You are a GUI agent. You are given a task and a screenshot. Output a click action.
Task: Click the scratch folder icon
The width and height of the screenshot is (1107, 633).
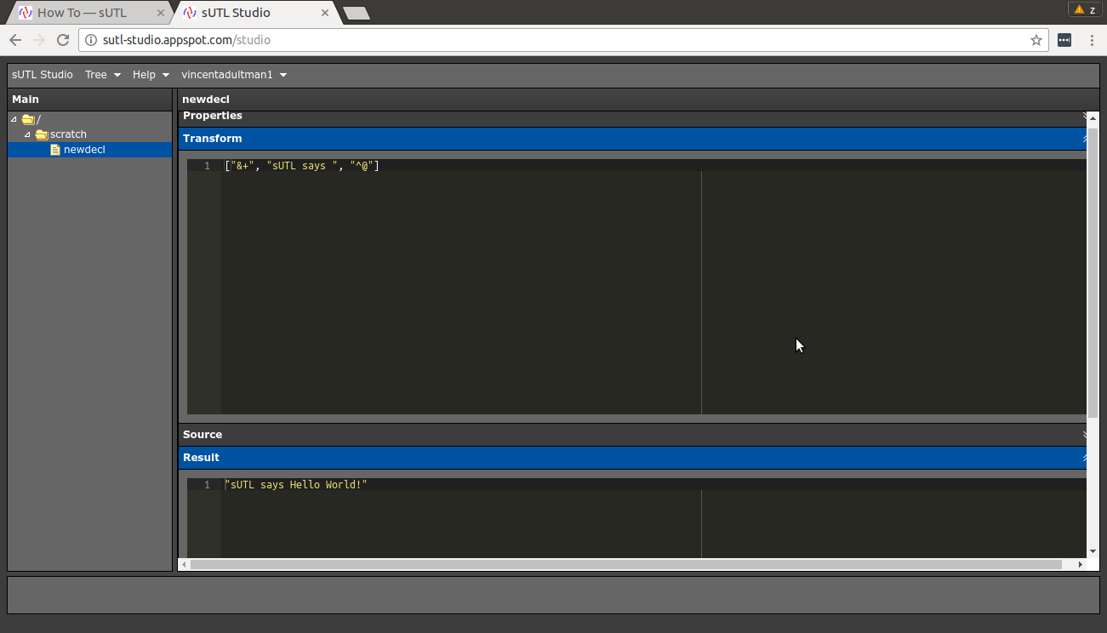tap(42, 134)
